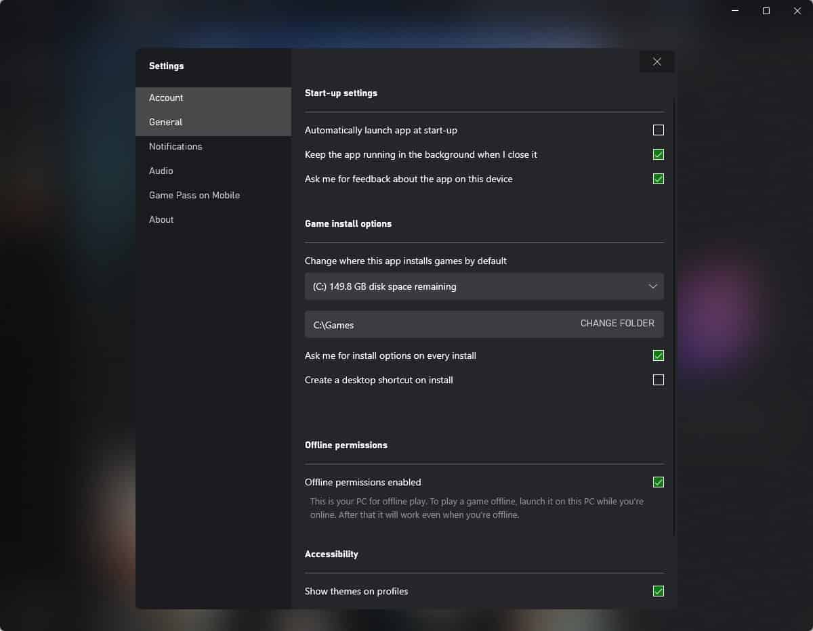
Task: Disable keep app running in background
Action: [x=658, y=154]
